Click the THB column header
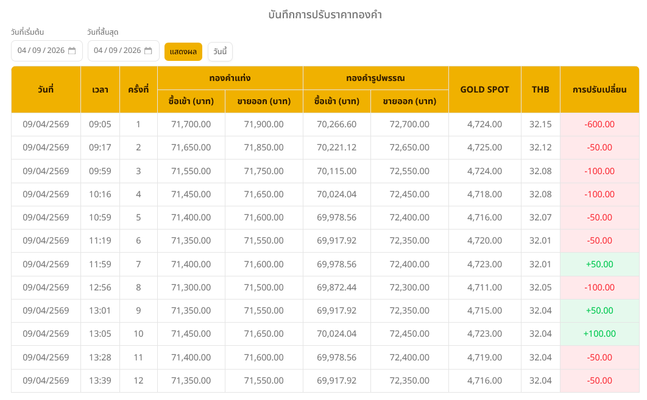 540,89
